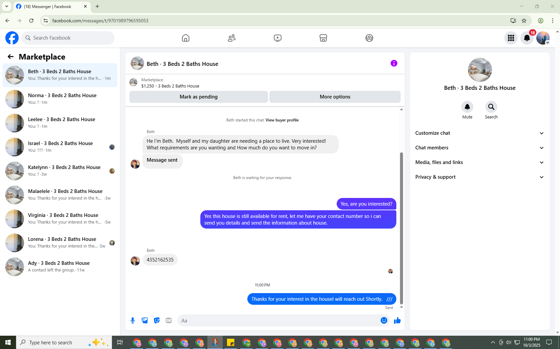This screenshot has height=349, width=560.
Task: Open the Windows notification center icon
Action: pyautogui.click(x=549, y=342)
